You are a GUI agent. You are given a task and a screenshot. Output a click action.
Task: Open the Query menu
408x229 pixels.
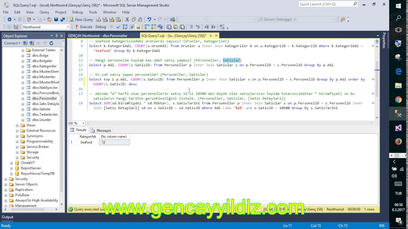(44, 12)
